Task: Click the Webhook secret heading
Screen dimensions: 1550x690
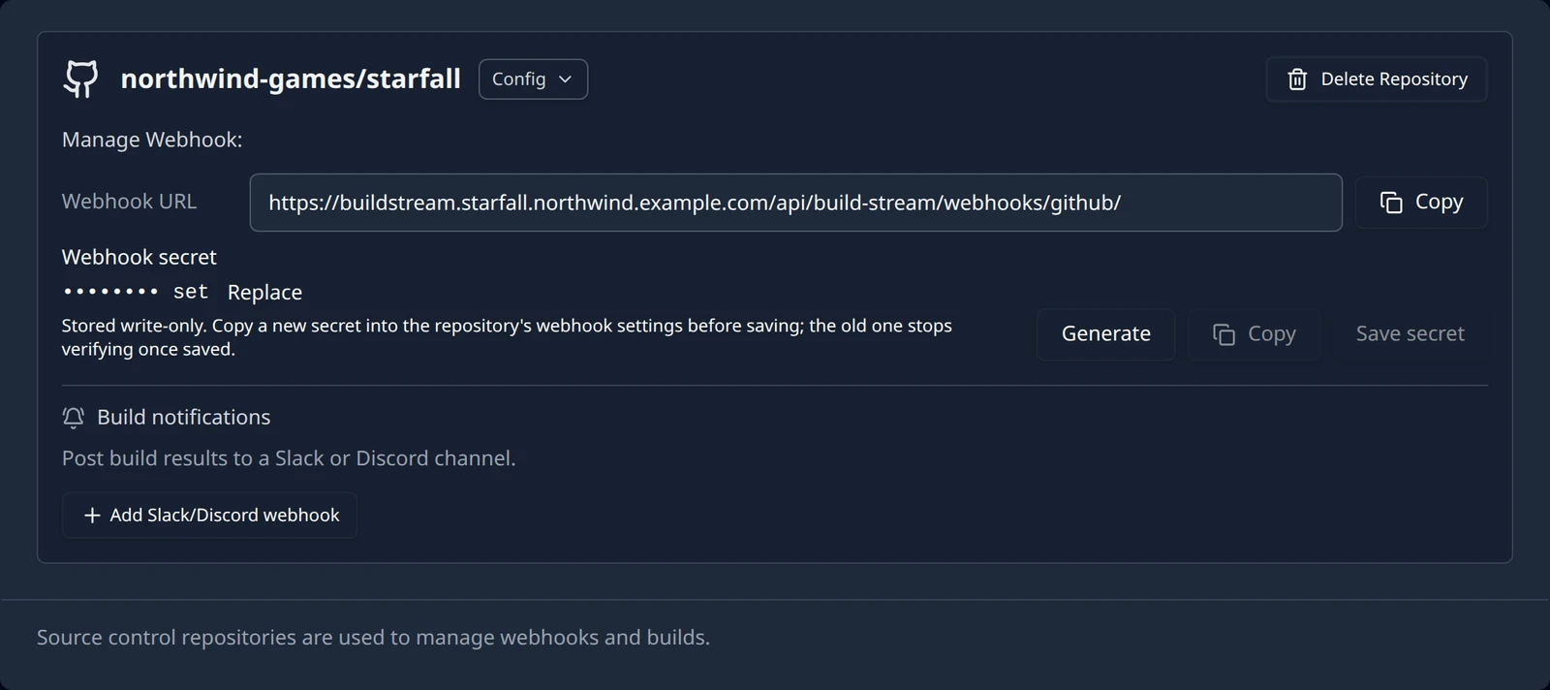Action: click(x=139, y=258)
